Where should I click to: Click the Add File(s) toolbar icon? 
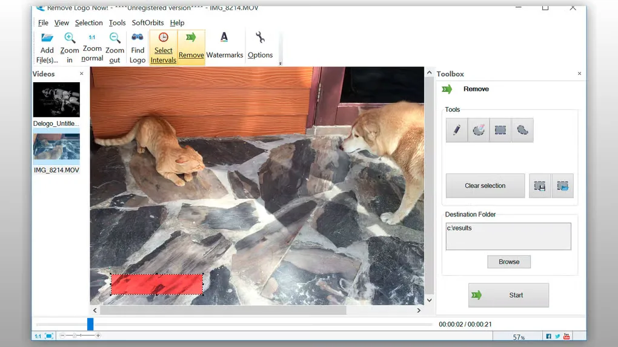[x=47, y=37]
